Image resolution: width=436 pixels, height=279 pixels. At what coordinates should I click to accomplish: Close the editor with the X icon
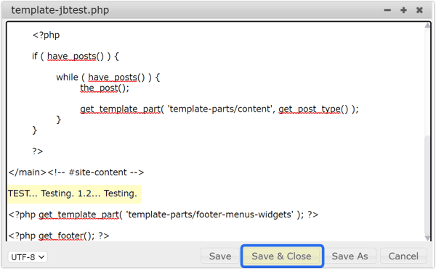click(419, 10)
